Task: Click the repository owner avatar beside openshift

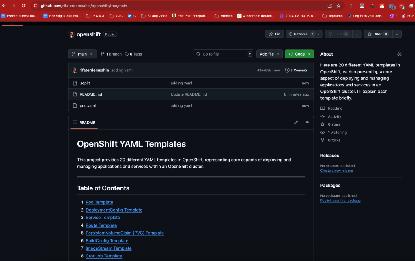Action: click(x=71, y=34)
